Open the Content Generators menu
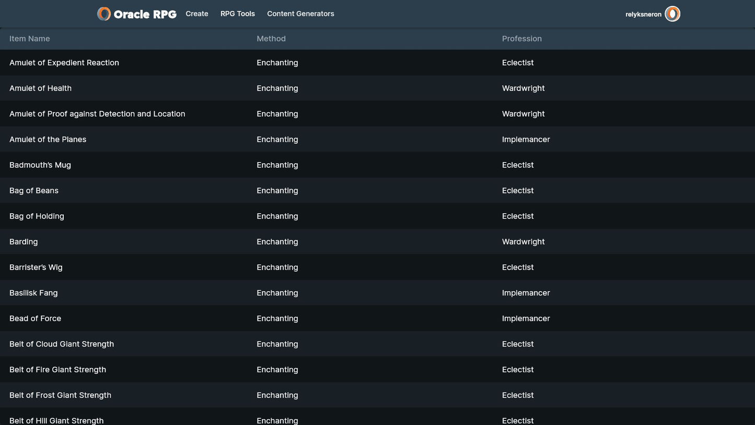The image size is (755, 425). coord(300,14)
